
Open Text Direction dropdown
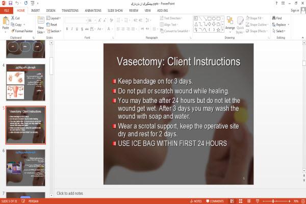[x=171, y=18]
